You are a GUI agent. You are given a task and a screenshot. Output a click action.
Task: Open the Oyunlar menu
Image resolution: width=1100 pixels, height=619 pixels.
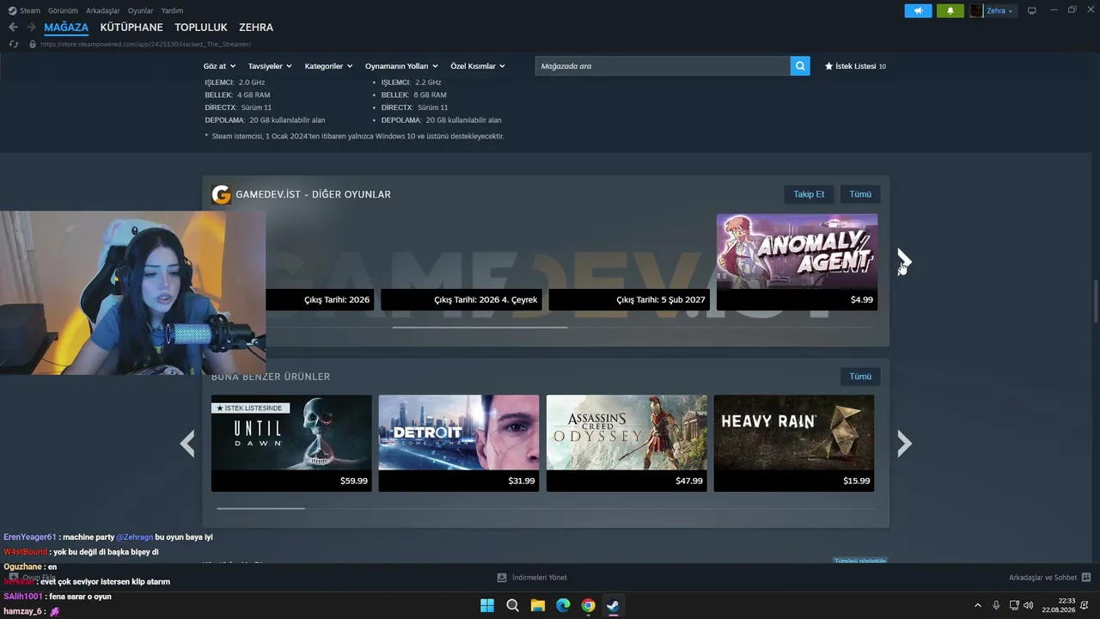[141, 10]
